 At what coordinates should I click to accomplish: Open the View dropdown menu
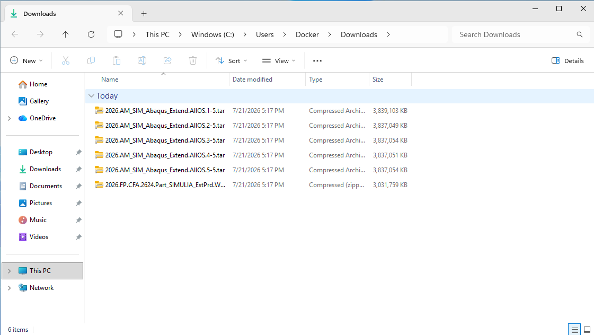279,60
